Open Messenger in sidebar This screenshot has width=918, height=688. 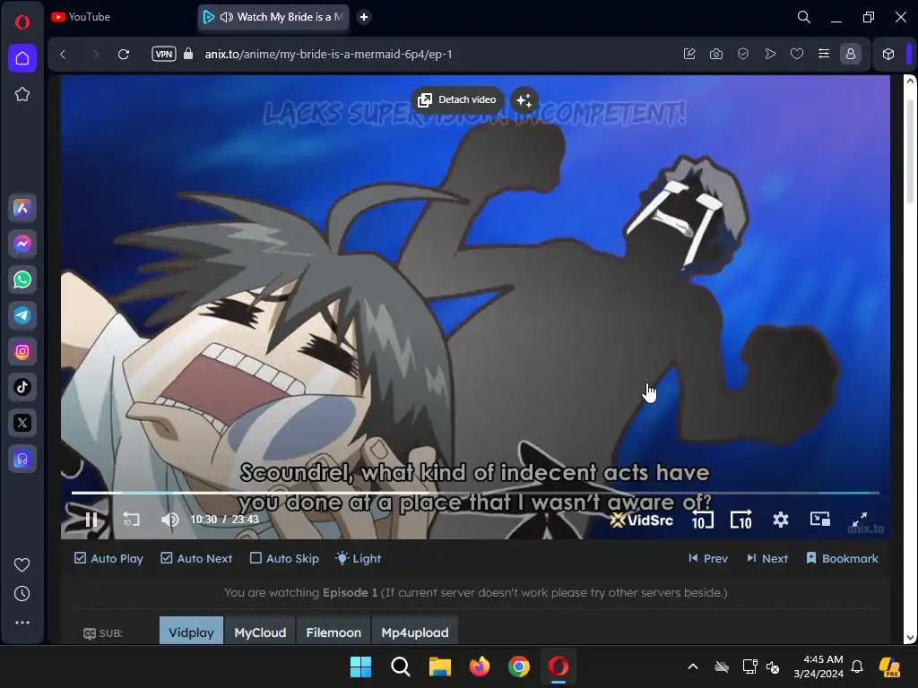click(x=22, y=244)
